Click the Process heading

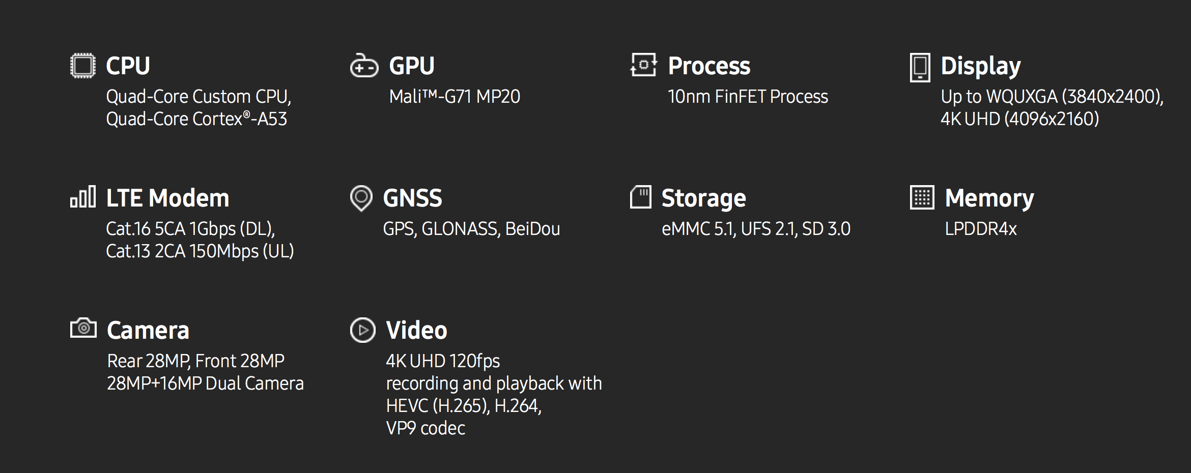coord(708,66)
